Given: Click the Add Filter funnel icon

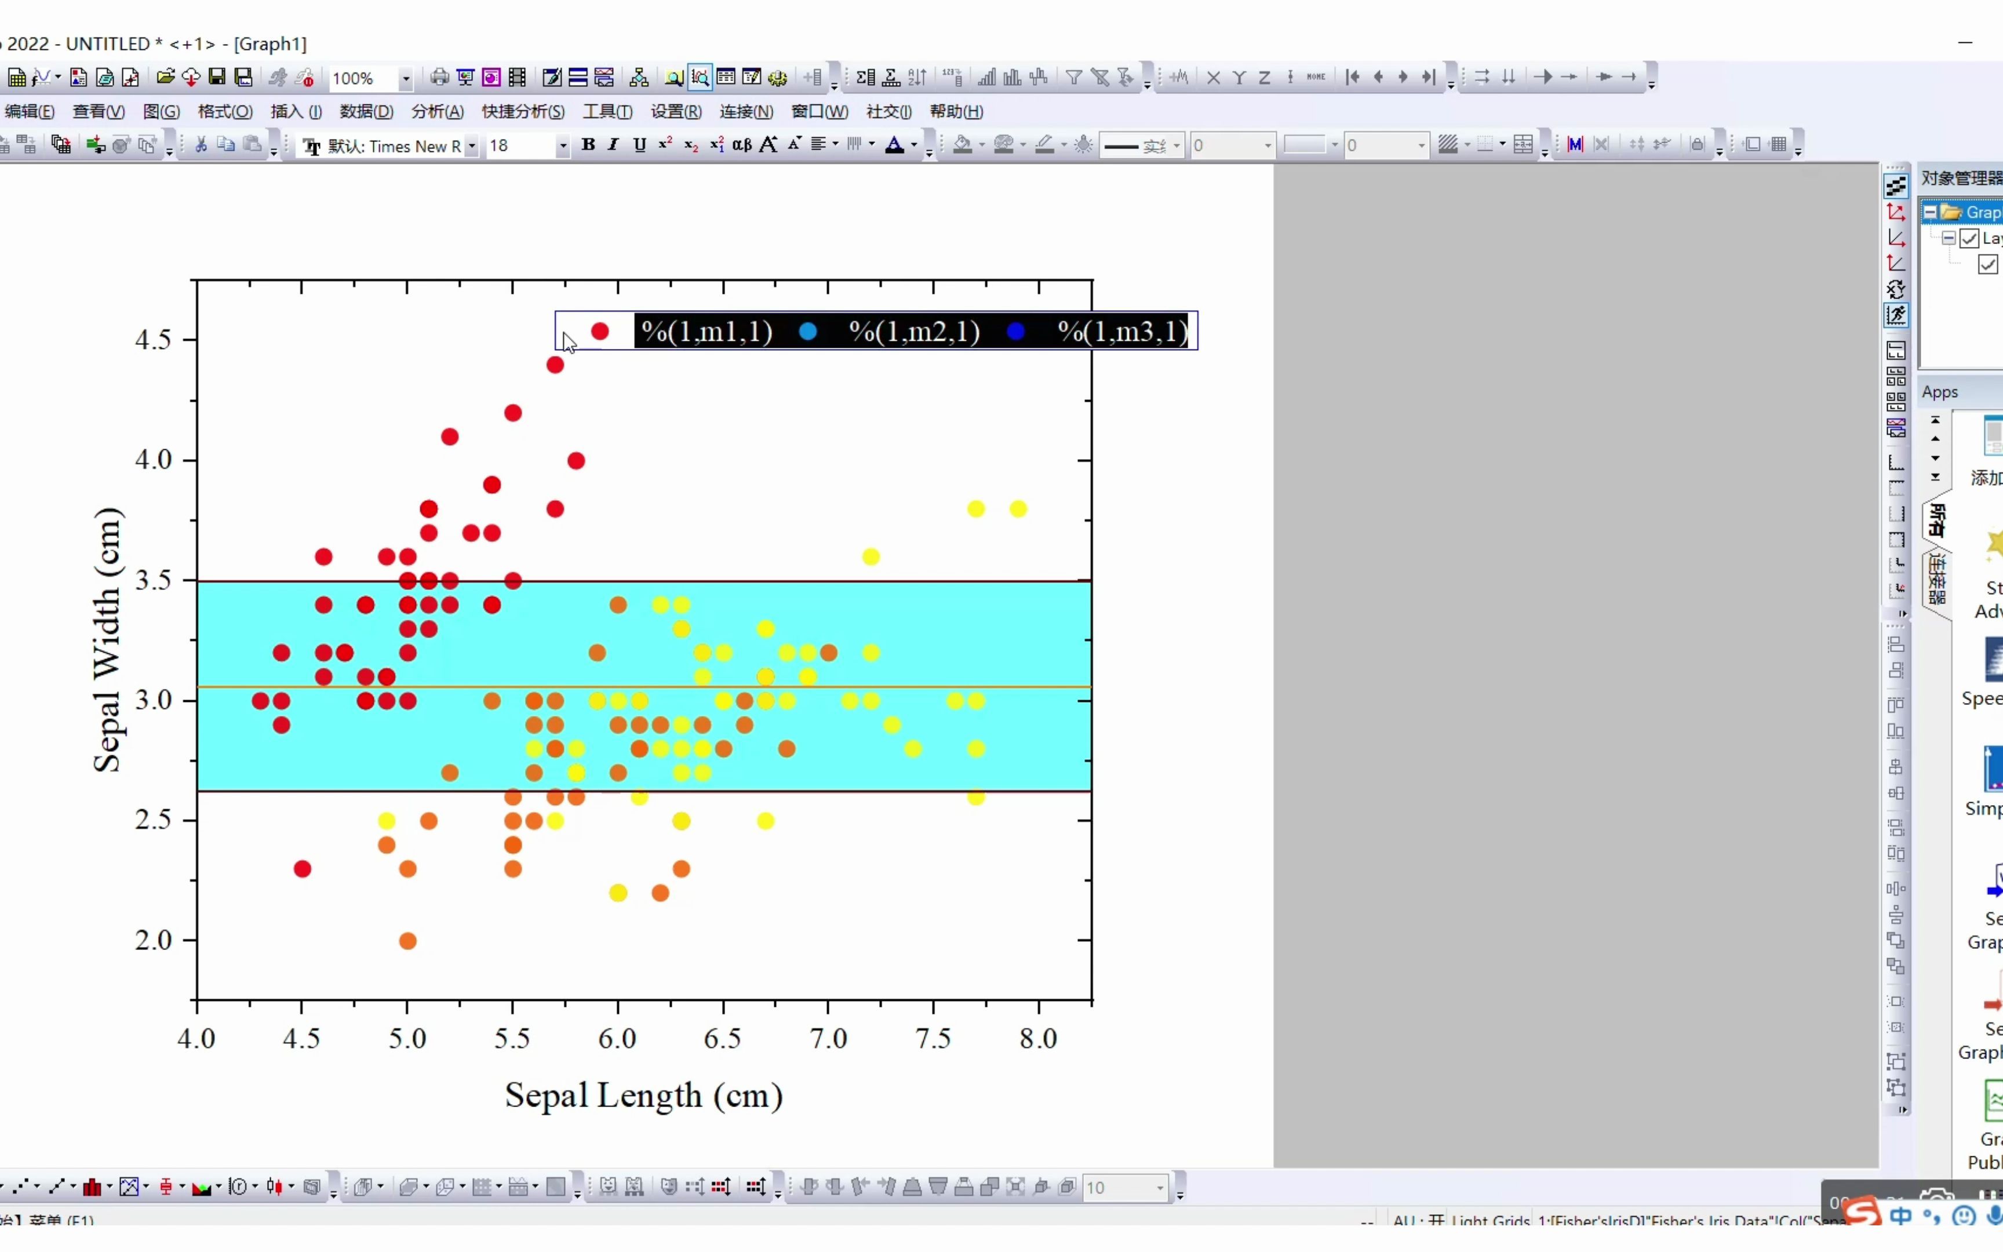Looking at the screenshot, I should [x=1073, y=77].
